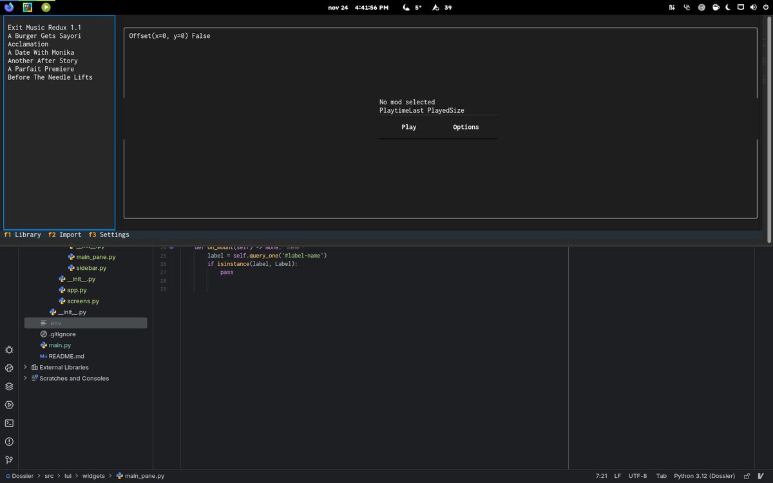Viewport: 773px width, 483px height.
Task: Select Before The Needle Lifts mod
Action: pyautogui.click(x=50, y=77)
